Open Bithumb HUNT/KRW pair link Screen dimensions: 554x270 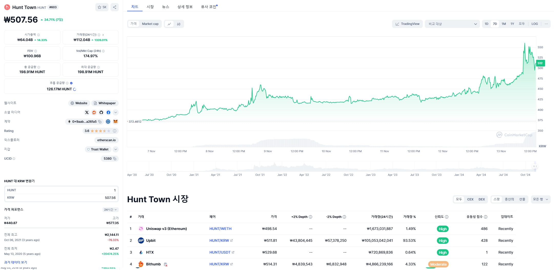(x=219, y=264)
